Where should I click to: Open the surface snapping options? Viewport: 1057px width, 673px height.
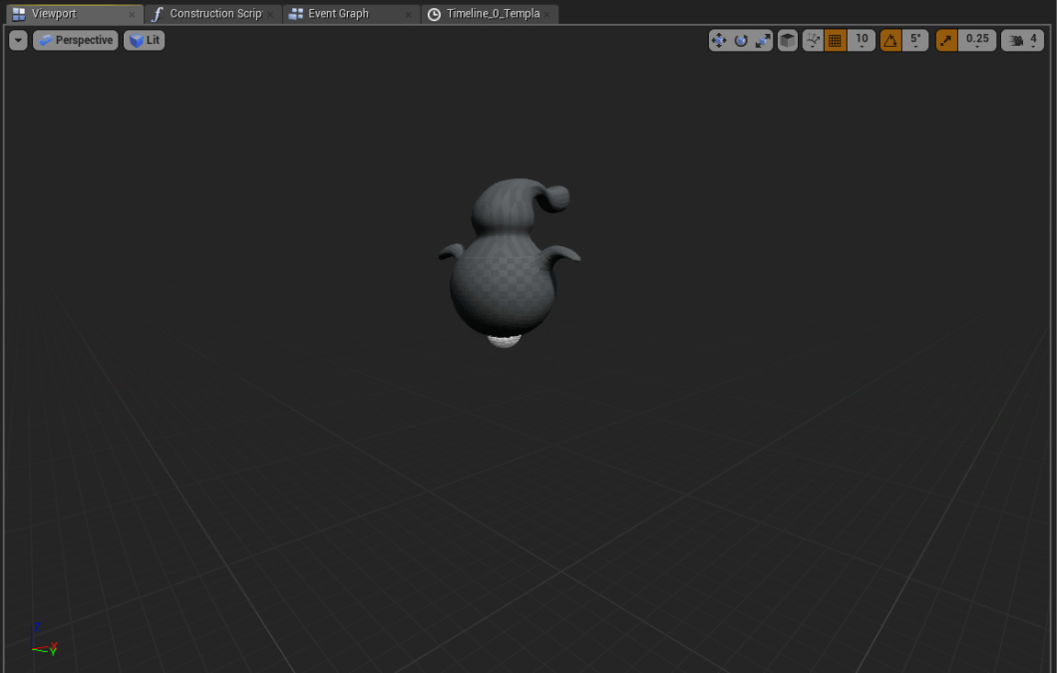coord(813,41)
